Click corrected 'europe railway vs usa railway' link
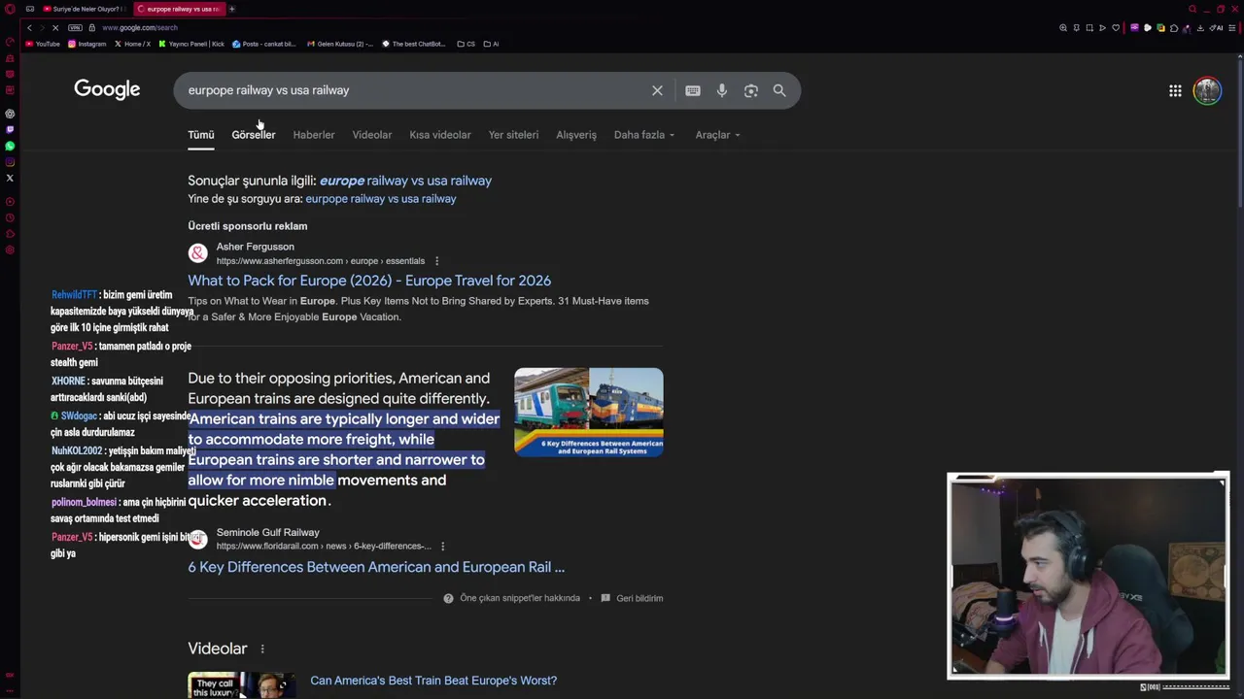This screenshot has height=699, width=1244. tap(405, 181)
